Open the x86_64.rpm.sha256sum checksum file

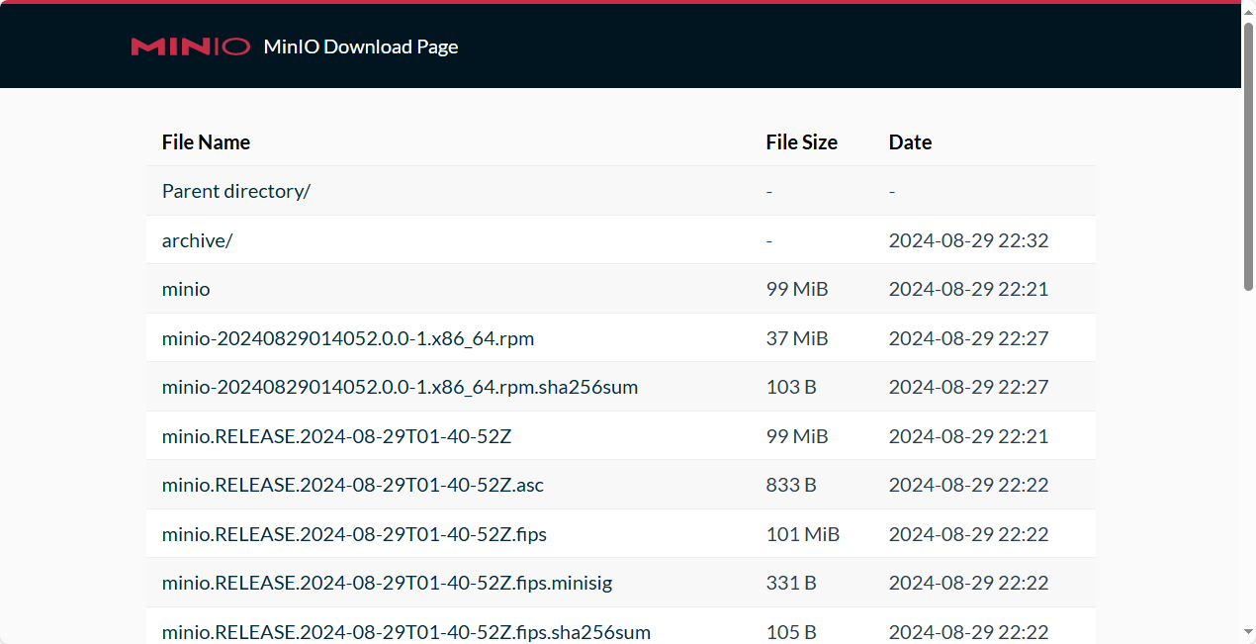(x=400, y=387)
